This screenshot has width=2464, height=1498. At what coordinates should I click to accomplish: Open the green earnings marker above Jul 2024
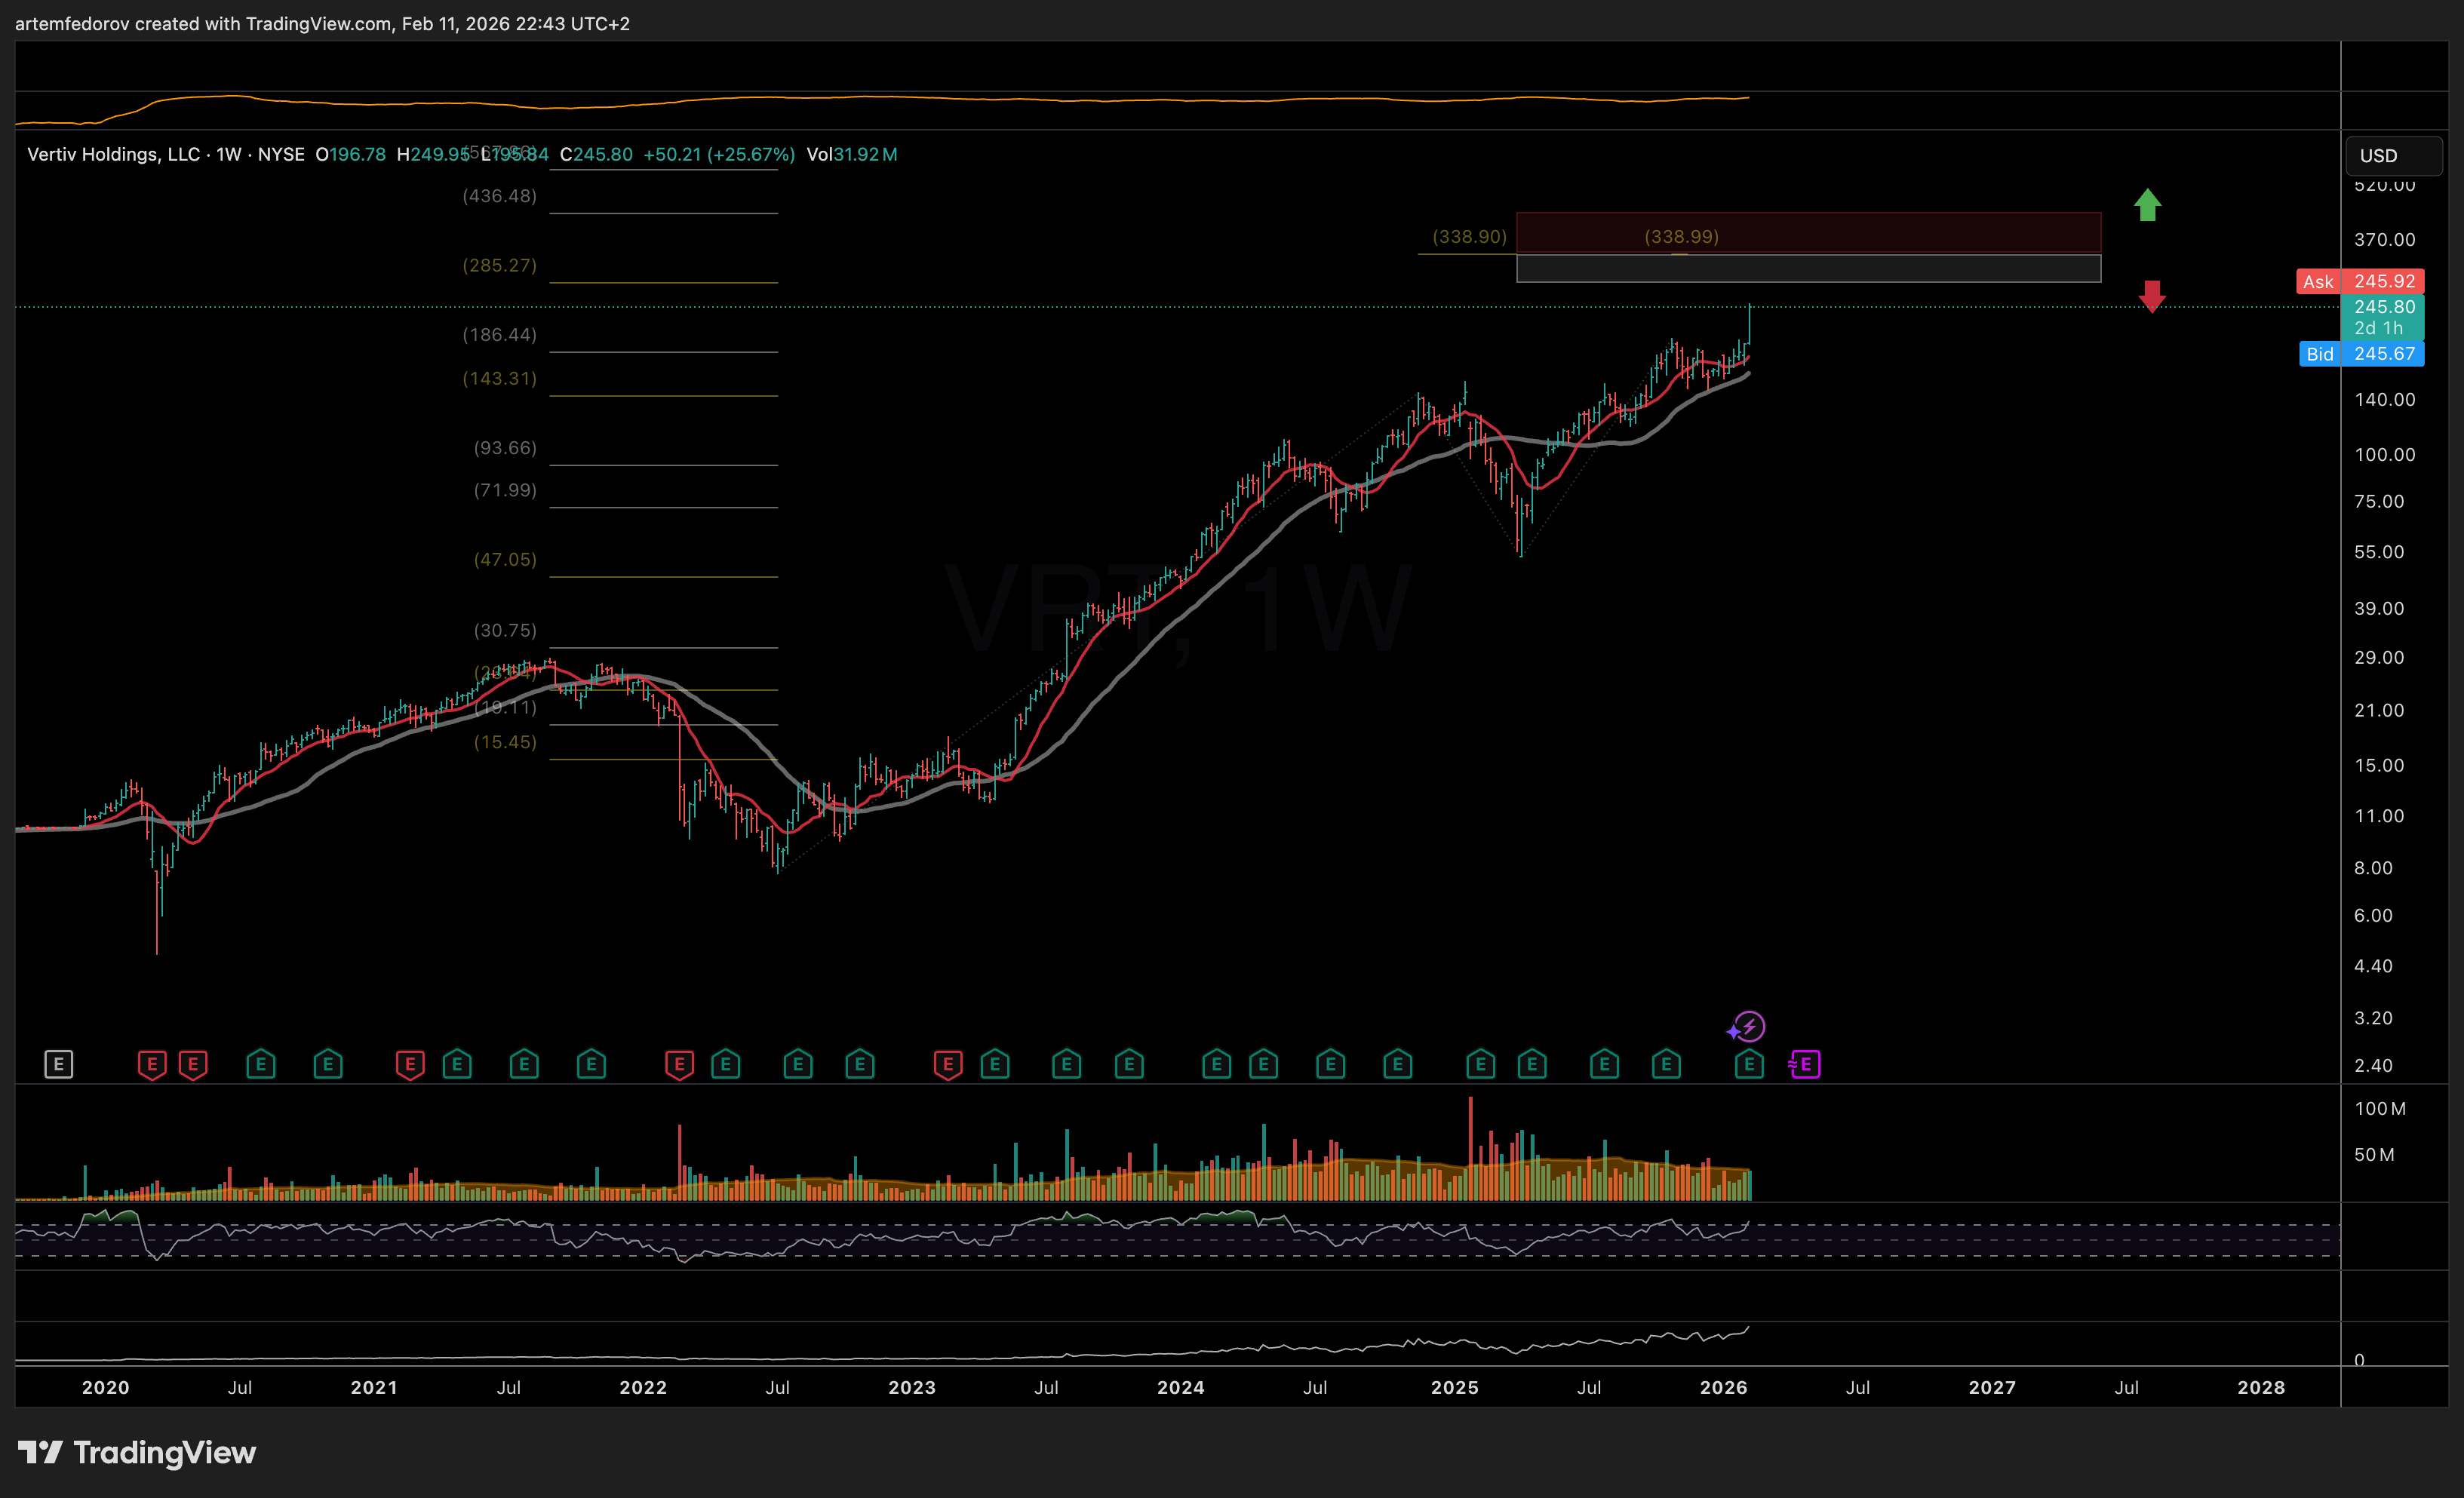coord(1331,1064)
